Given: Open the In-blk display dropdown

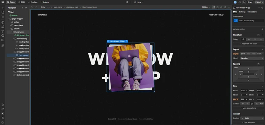Looking at the screenshot, I should point(260,54).
